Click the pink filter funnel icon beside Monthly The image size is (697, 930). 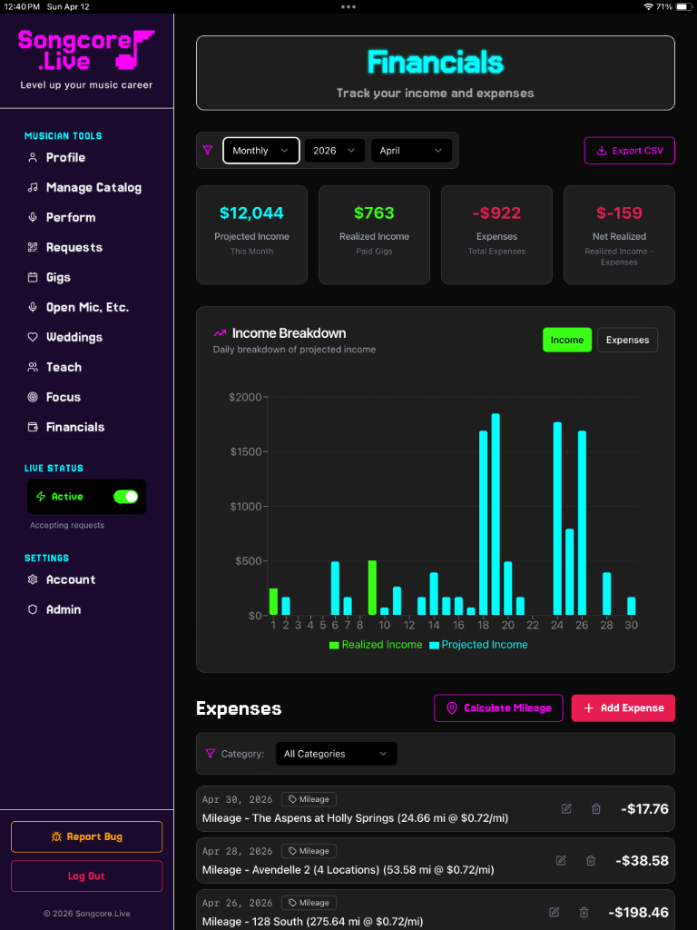(x=208, y=151)
